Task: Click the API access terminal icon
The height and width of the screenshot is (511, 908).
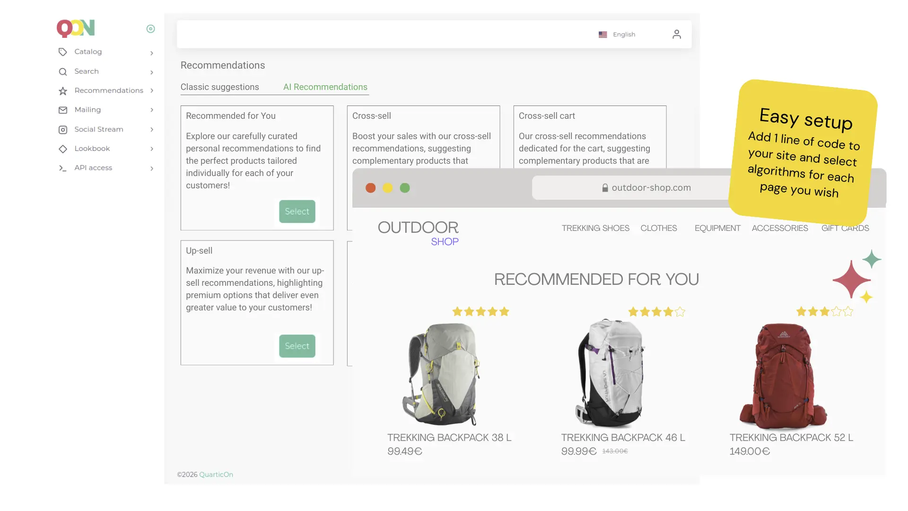Action: coord(62,168)
